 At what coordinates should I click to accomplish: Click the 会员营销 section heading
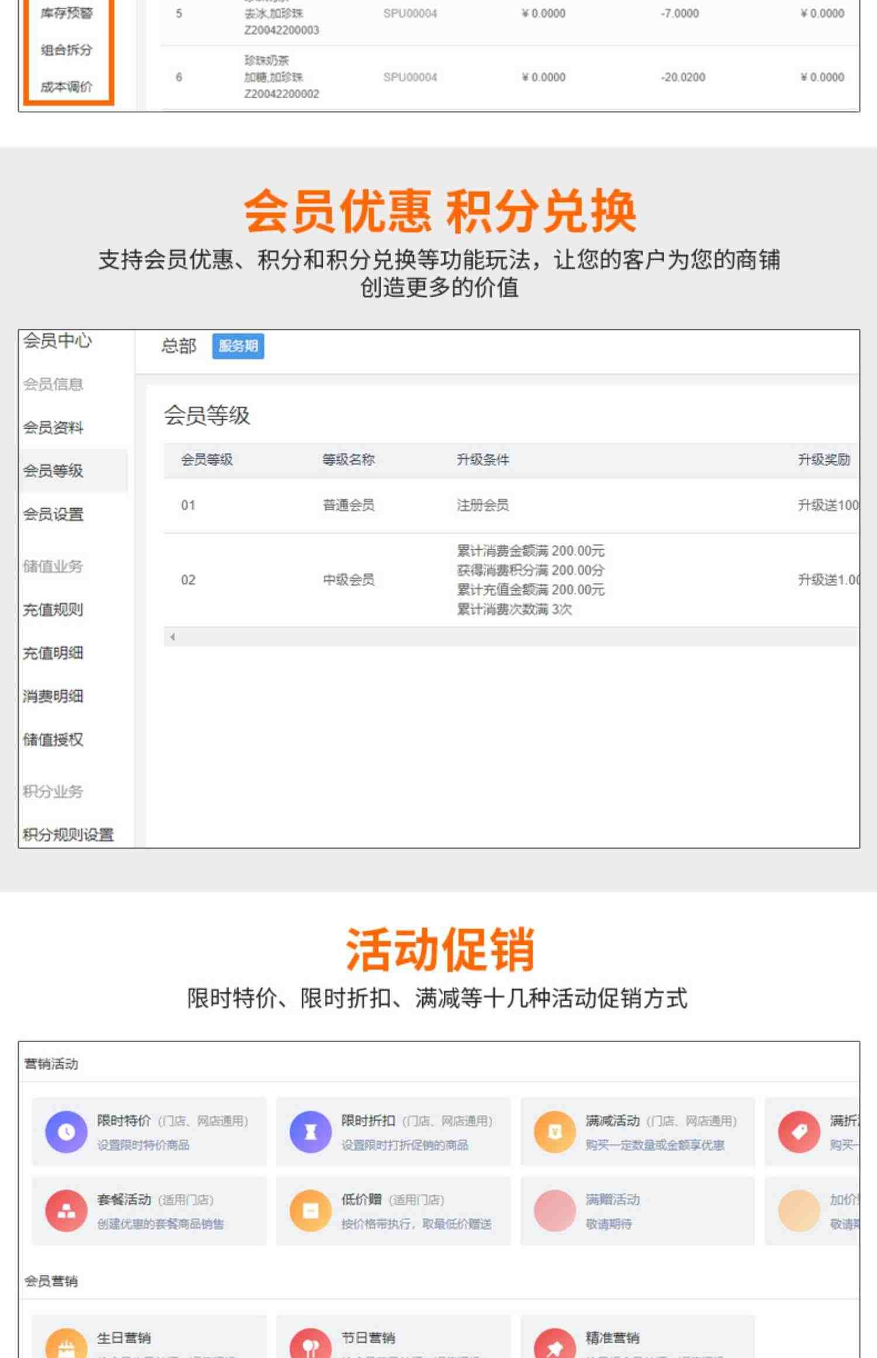point(51,1281)
